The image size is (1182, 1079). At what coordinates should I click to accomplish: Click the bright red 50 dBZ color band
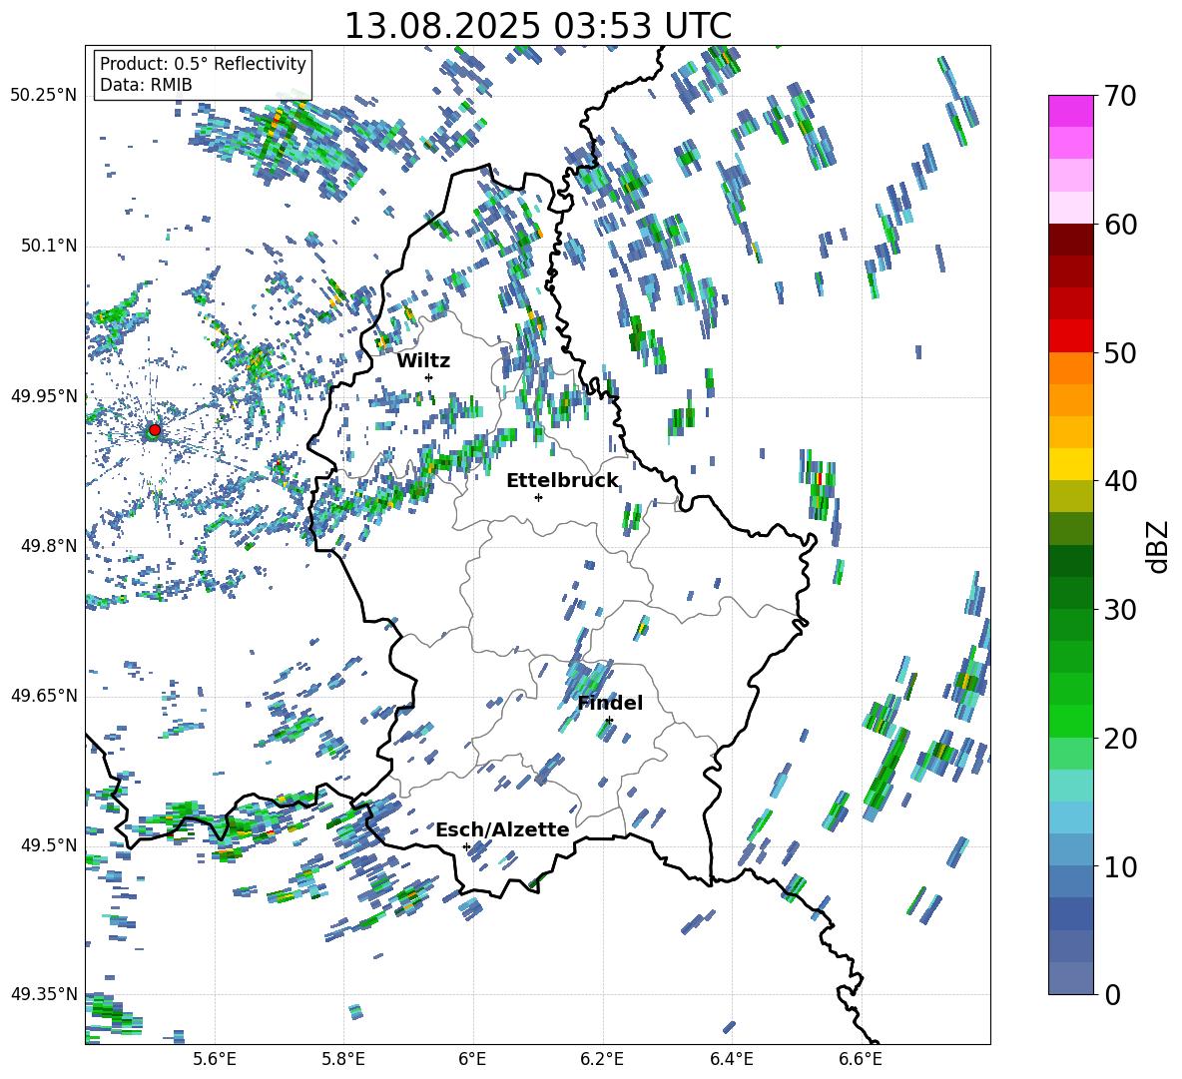pyautogui.click(x=1071, y=336)
